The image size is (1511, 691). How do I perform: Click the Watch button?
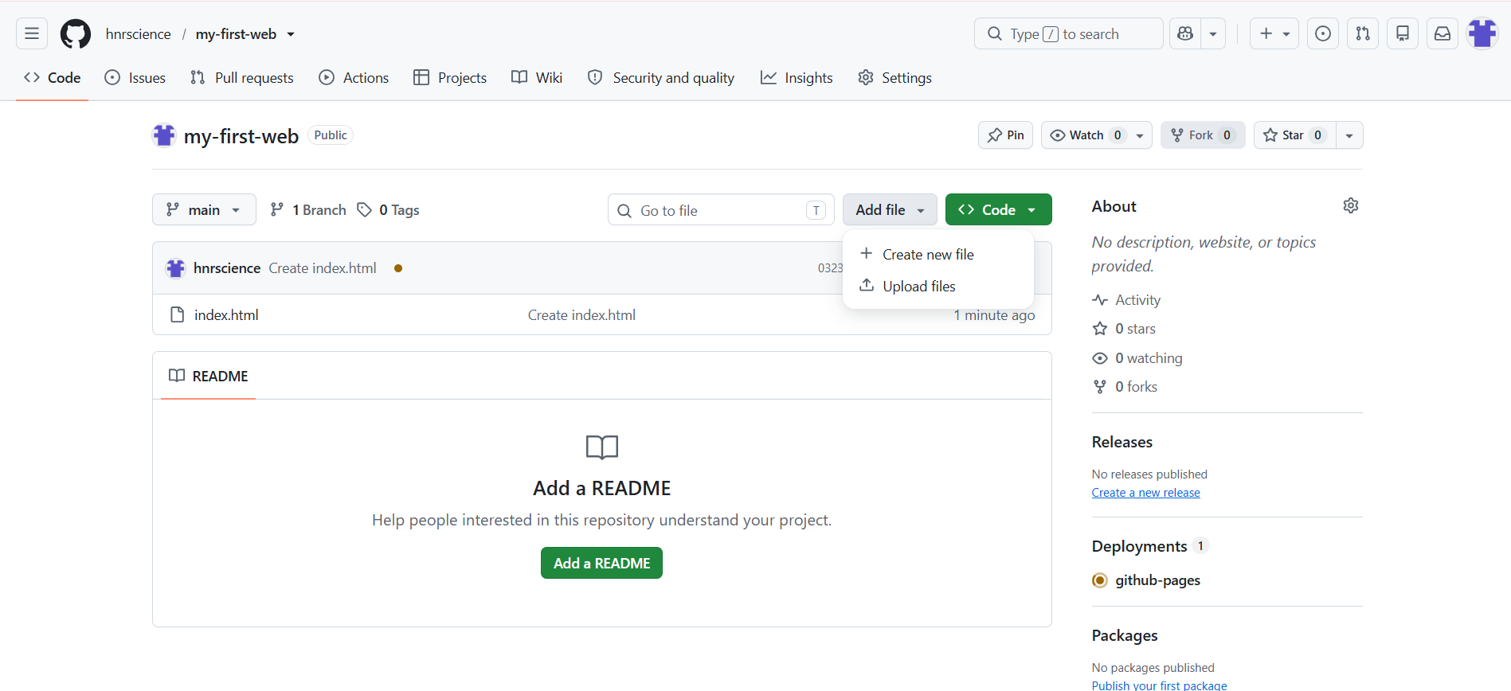point(1085,135)
